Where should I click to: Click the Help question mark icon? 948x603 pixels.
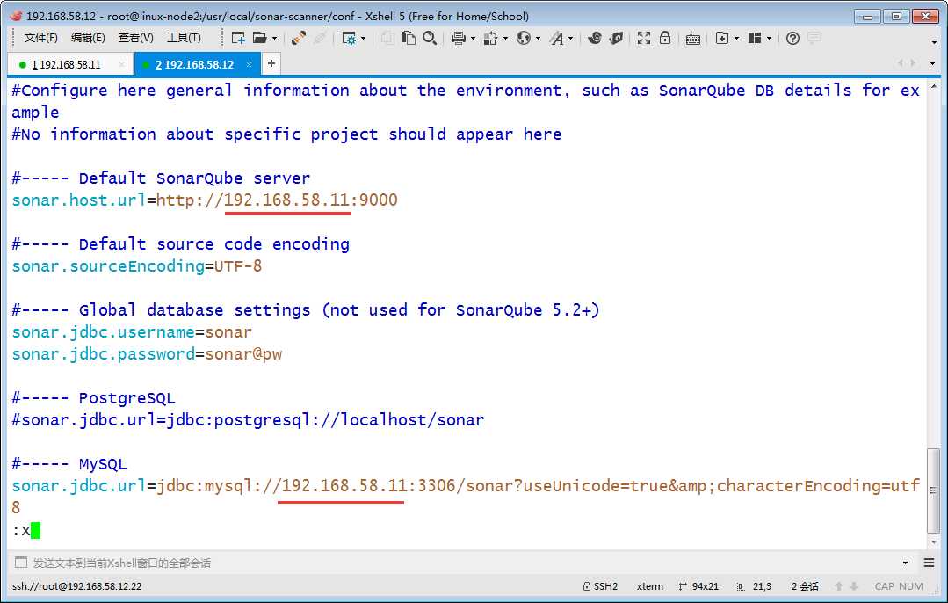click(x=792, y=39)
